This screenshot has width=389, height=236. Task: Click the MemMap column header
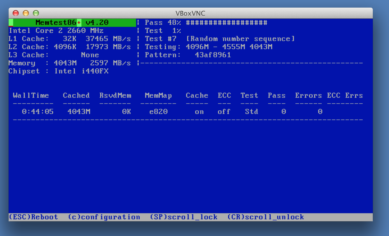coord(158,95)
